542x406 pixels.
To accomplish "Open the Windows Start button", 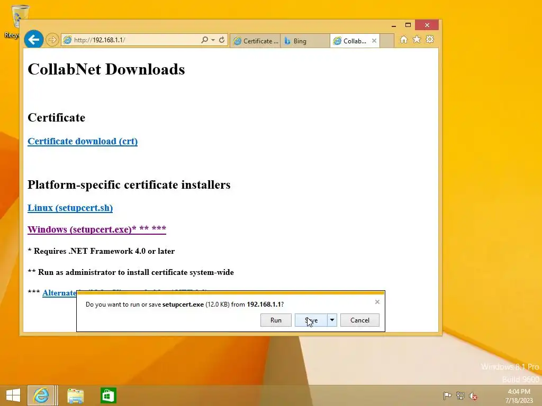I will [x=13, y=395].
